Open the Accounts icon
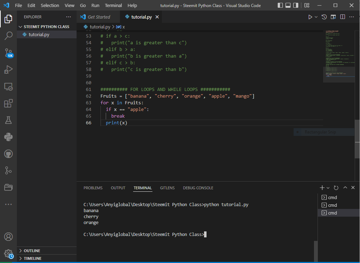360x263 pixels. [8, 237]
